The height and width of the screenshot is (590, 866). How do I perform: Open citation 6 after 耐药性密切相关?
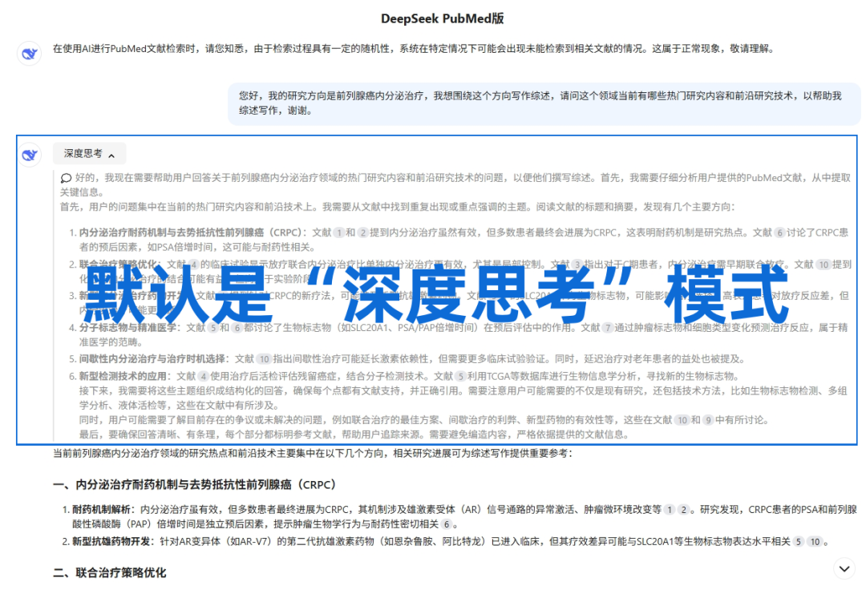pyautogui.click(x=447, y=524)
